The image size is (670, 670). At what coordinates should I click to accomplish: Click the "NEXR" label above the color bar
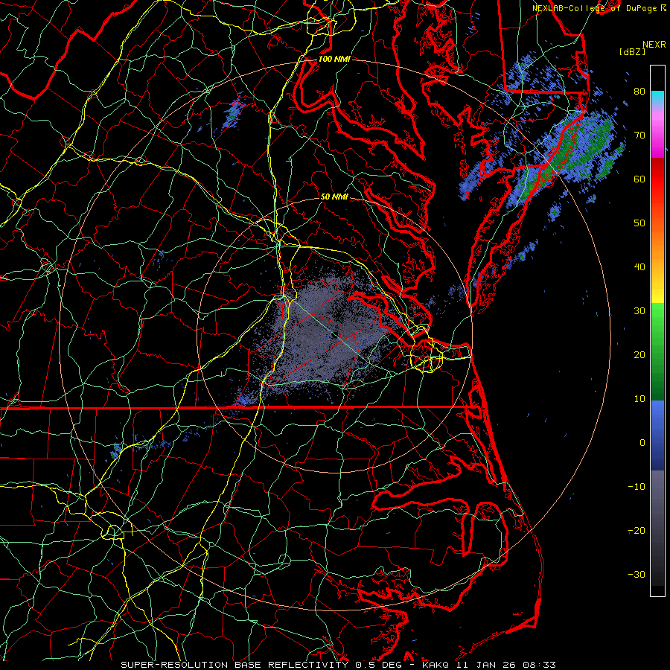pos(654,45)
